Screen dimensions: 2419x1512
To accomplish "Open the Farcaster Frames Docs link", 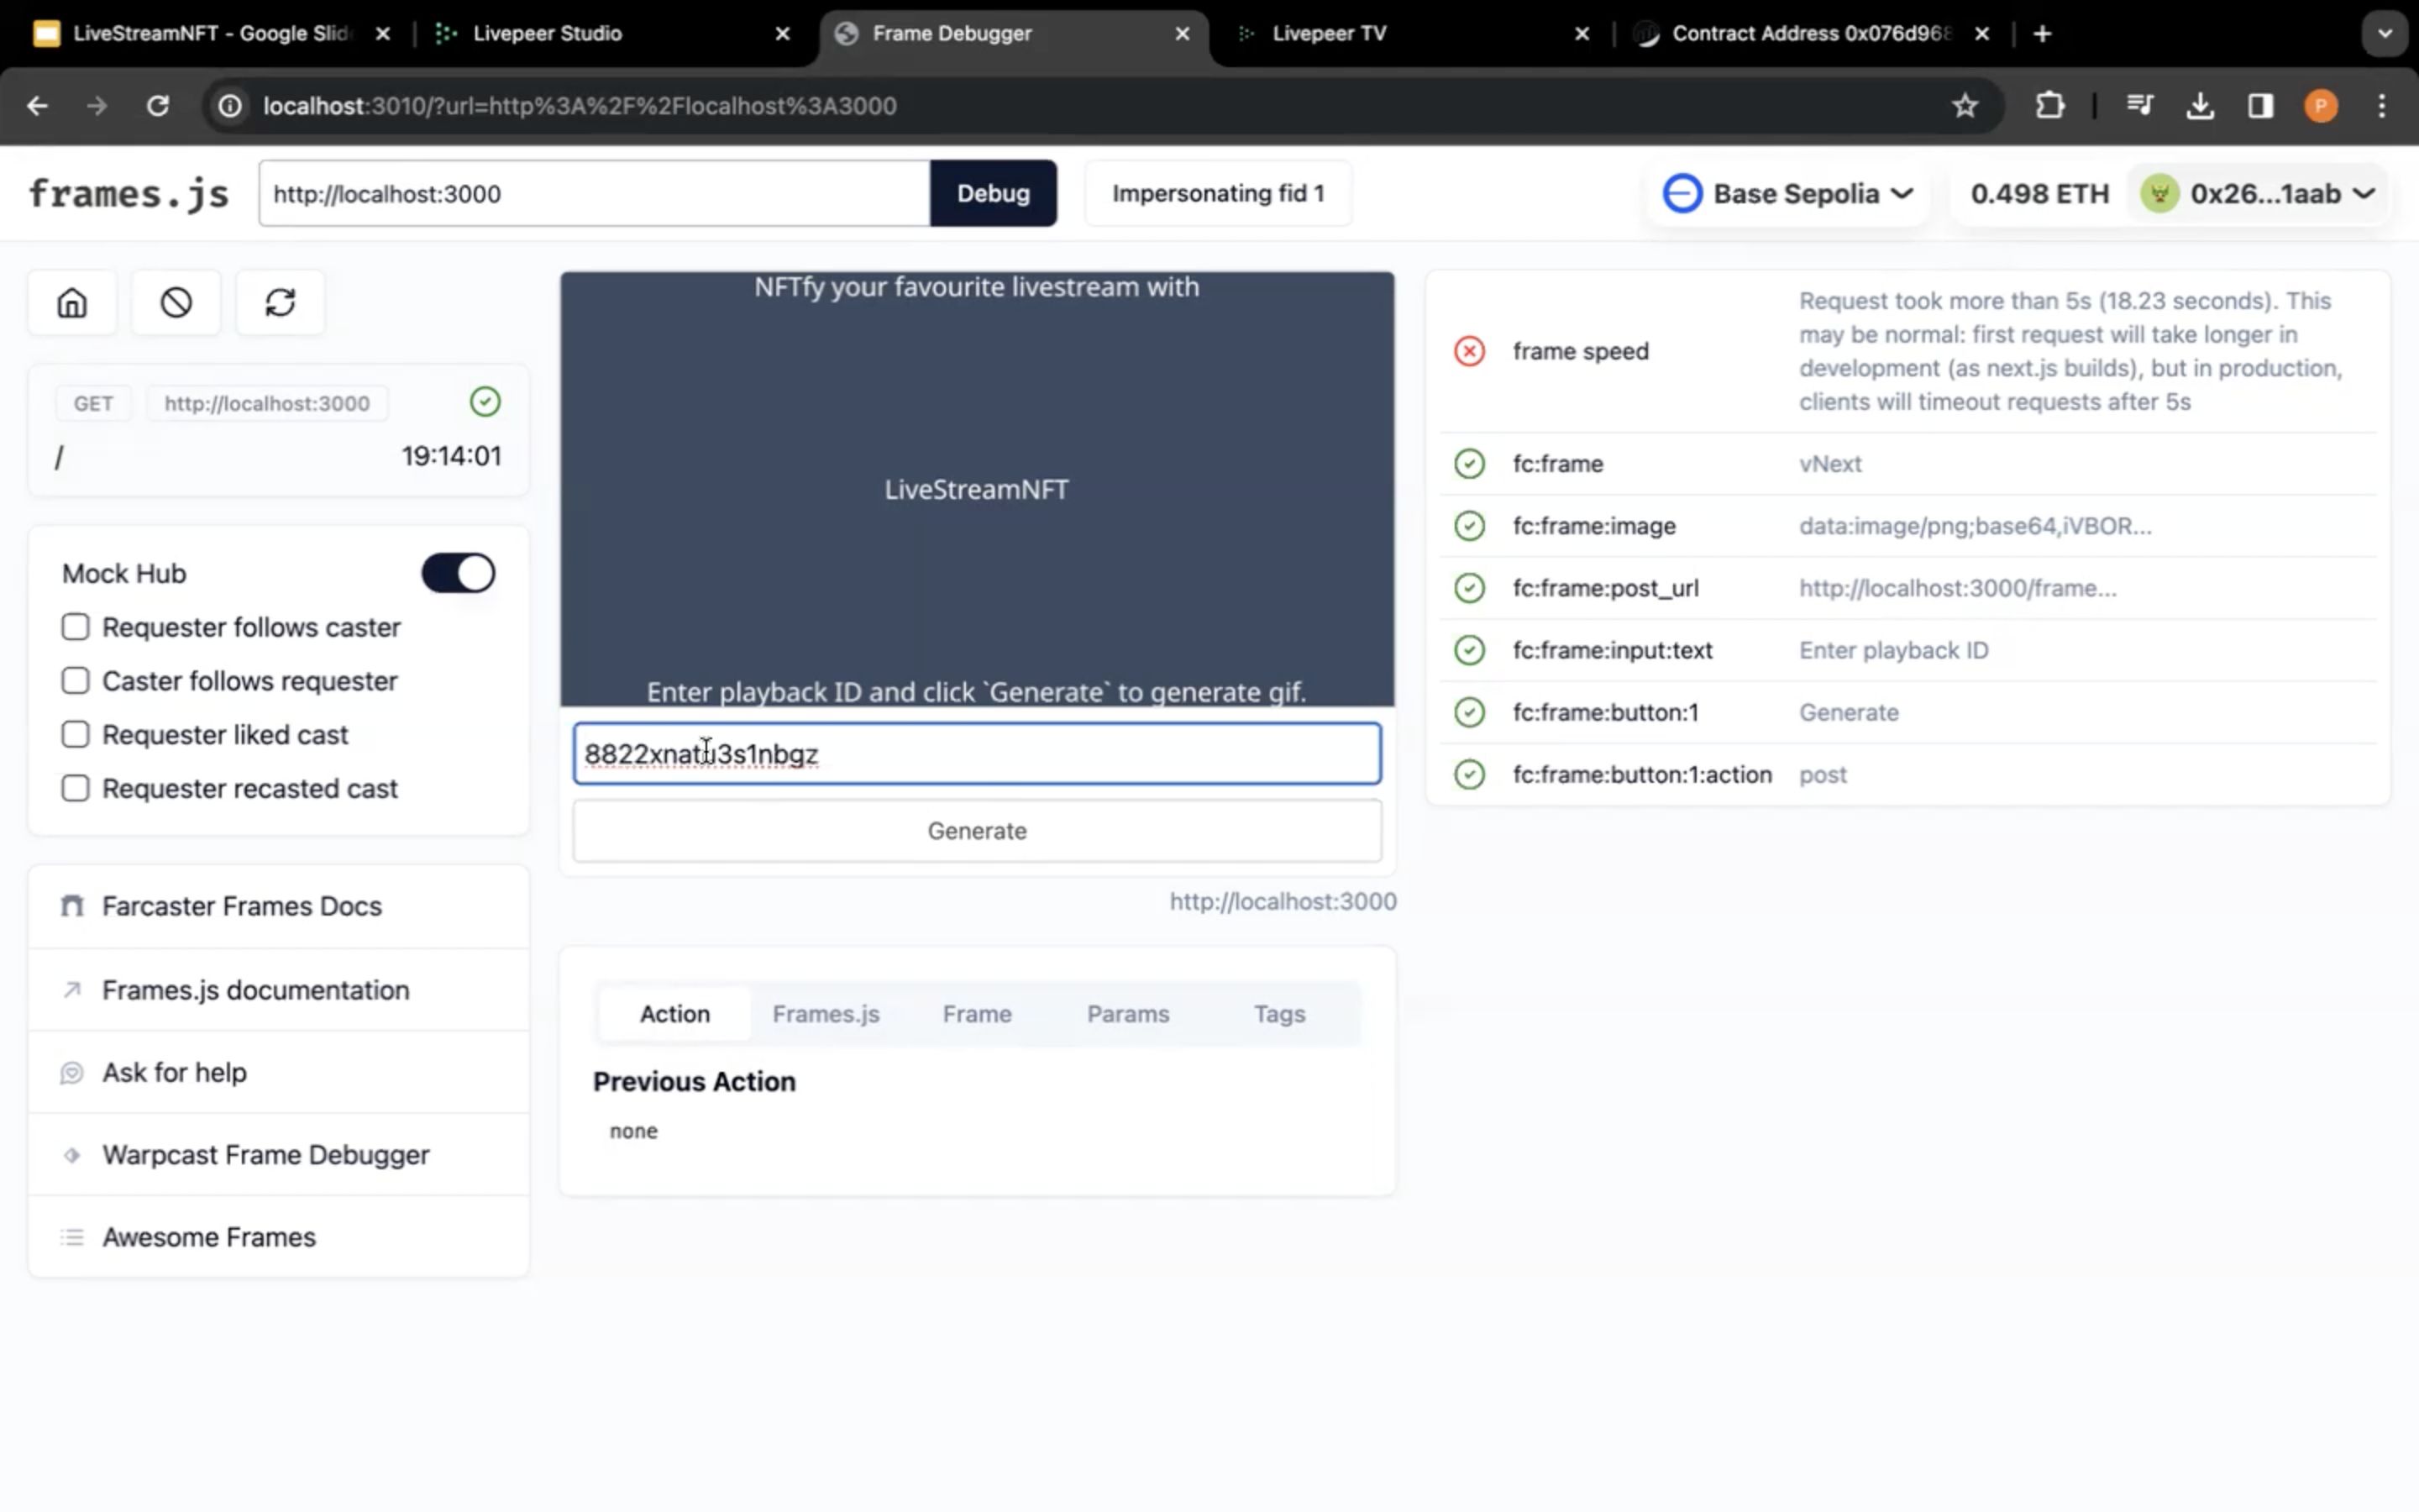I will pos(240,906).
